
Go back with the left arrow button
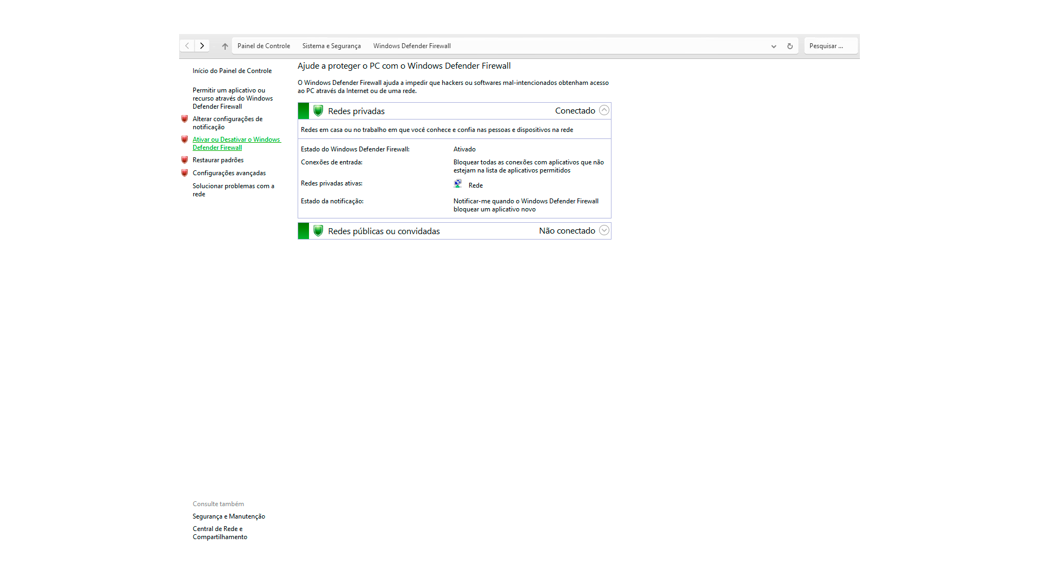(187, 46)
